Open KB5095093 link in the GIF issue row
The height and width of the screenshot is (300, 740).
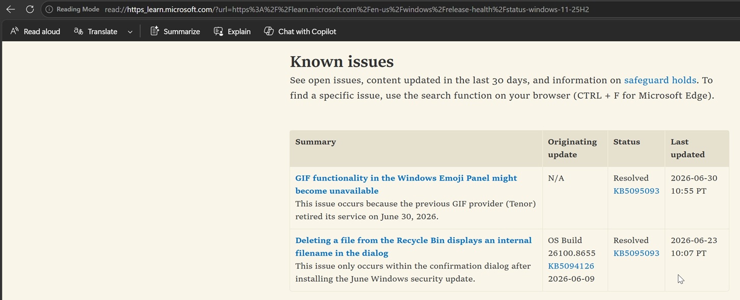coord(636,191)
